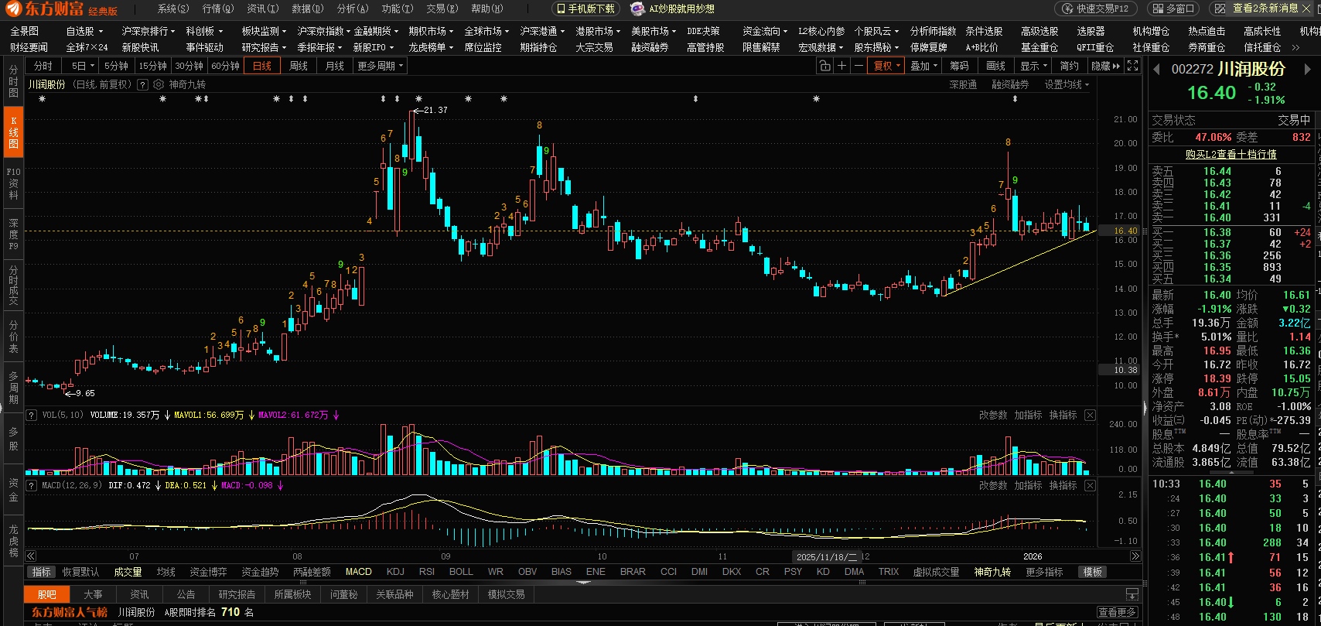Open 设置均线 dropdown

pyautogui.click(x=1067, y=84)
